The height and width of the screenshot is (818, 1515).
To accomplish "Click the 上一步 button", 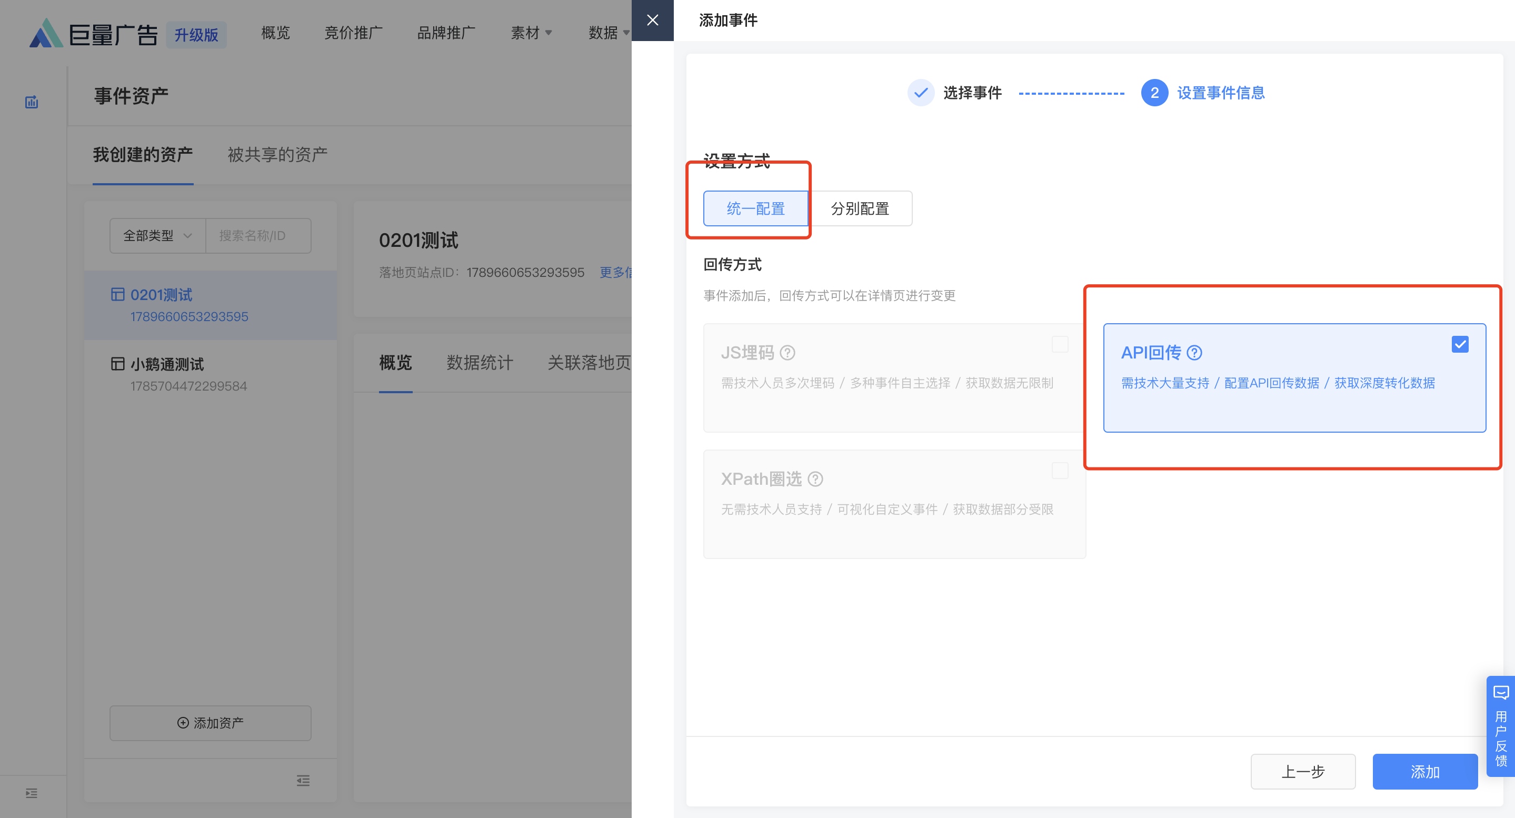I will (x=1303, y=771).
